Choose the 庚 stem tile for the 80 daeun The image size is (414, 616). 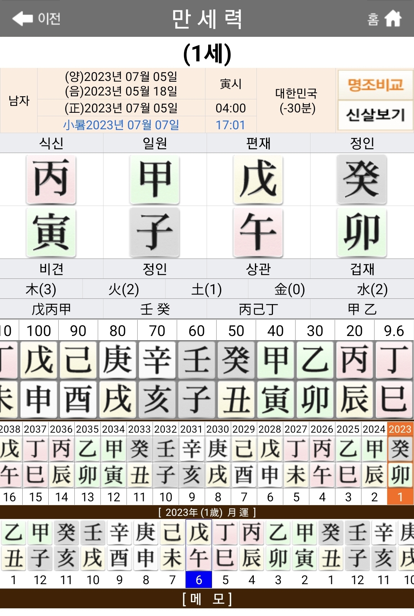pyautogui.click(x=118, y=360)
